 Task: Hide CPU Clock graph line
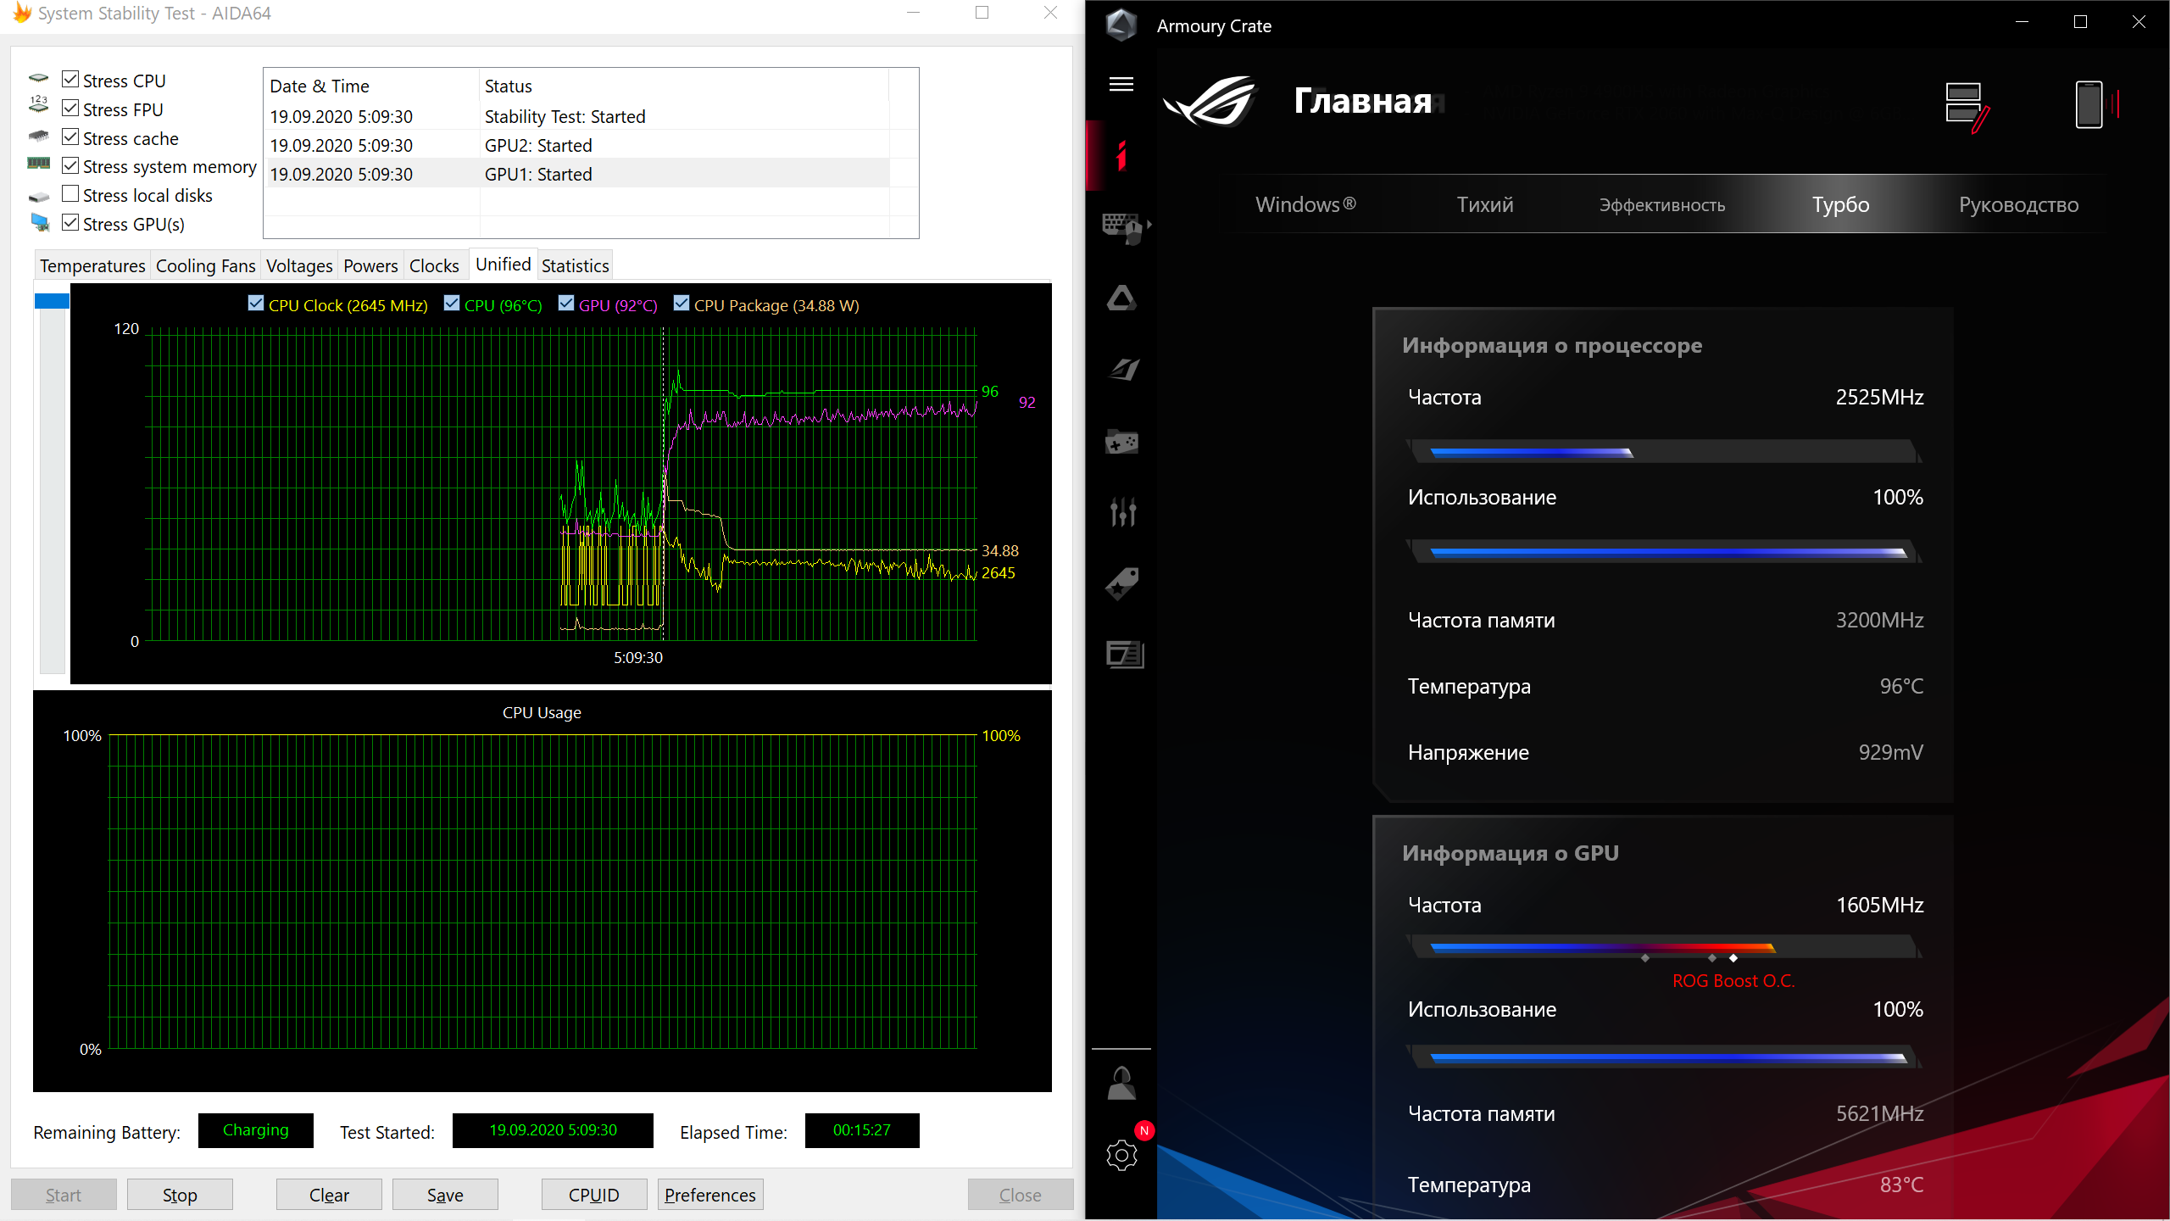pyautogui.click(x=256, y=304)
